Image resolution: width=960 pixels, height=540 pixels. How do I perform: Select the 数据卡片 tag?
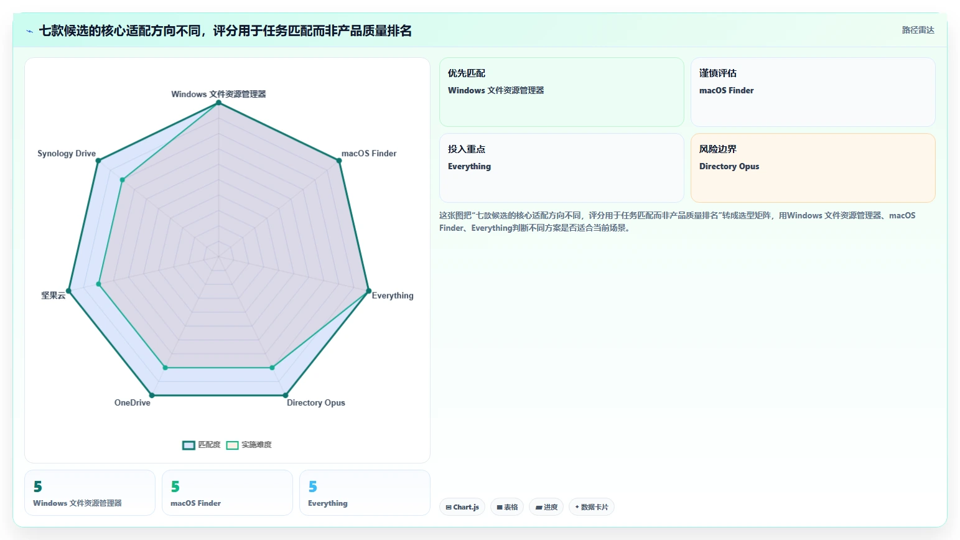point(591,507)
